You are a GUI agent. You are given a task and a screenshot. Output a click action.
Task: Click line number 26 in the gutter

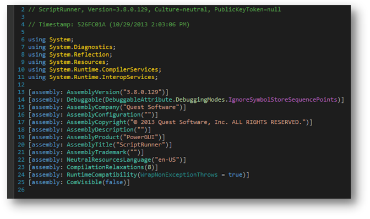coord(21,190)
